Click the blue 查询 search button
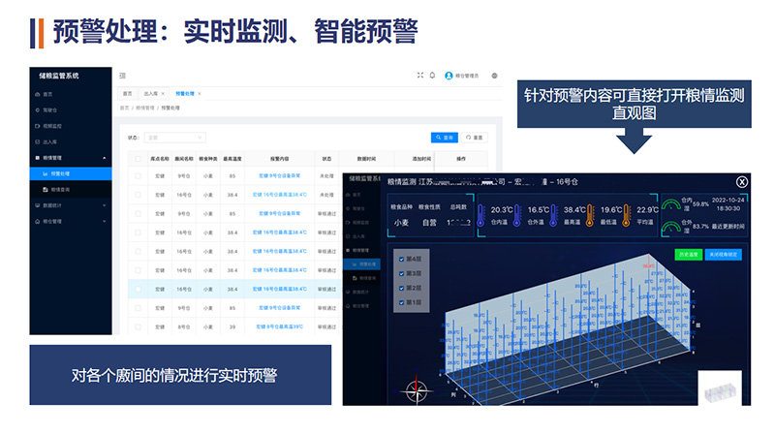 point(444,138)
